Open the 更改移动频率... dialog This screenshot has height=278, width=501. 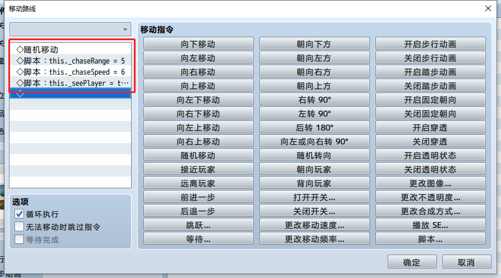[x=315, y=239]
